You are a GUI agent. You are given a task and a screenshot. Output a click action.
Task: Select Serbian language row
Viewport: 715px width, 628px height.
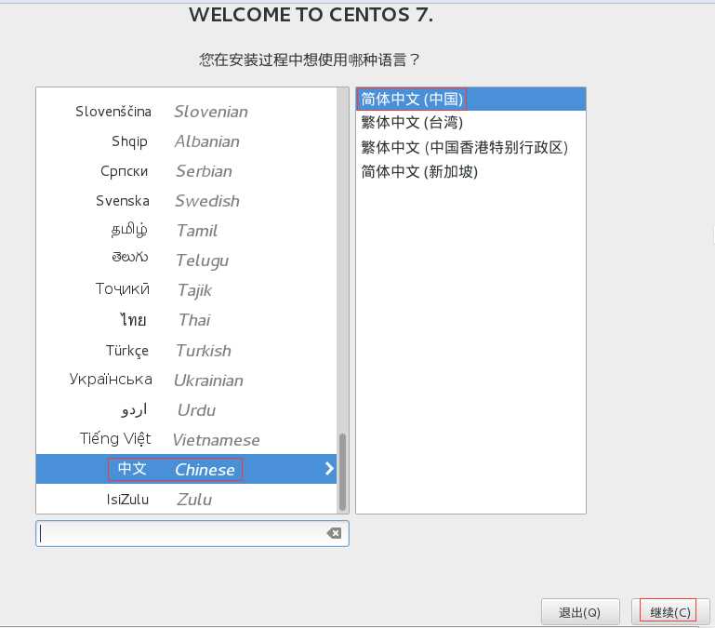[186, 170]
